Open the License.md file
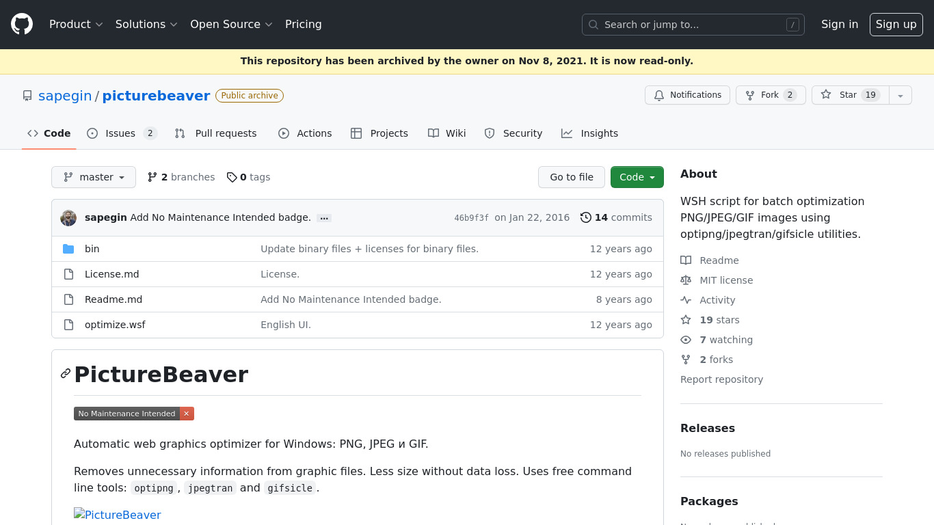934x525 pixels. [112, 274]
